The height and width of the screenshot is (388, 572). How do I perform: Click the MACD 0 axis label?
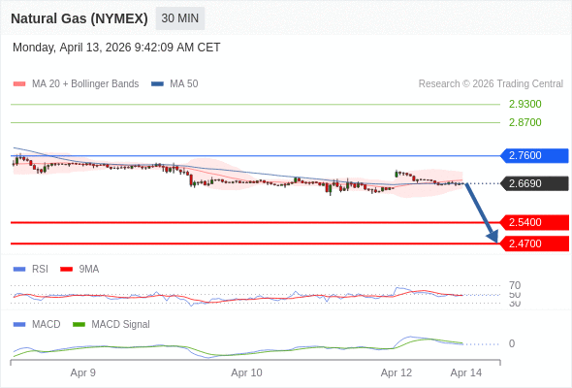pos(512,343)
